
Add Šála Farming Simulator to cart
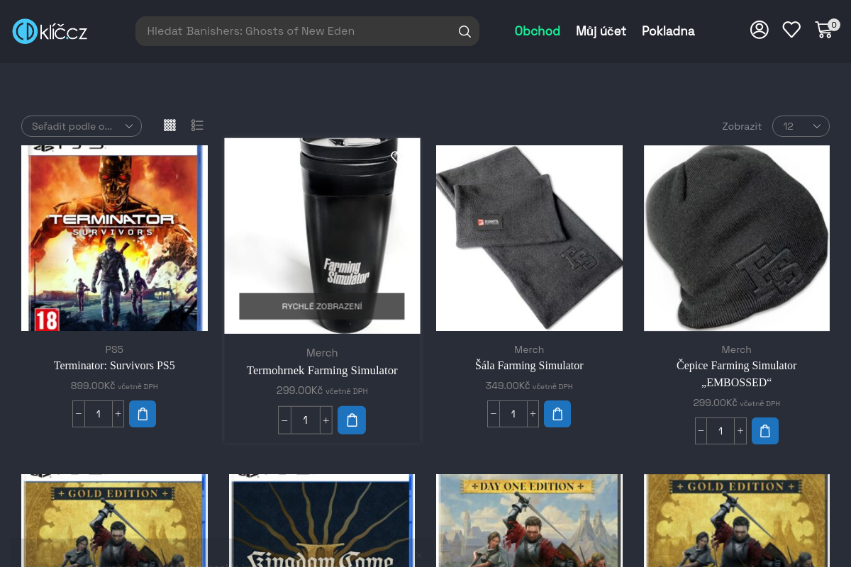pos(557,414)
